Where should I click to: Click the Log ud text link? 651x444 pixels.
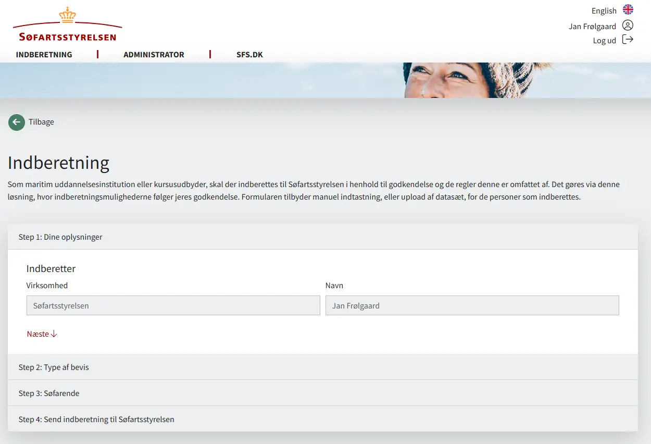(x=604, y=41)
